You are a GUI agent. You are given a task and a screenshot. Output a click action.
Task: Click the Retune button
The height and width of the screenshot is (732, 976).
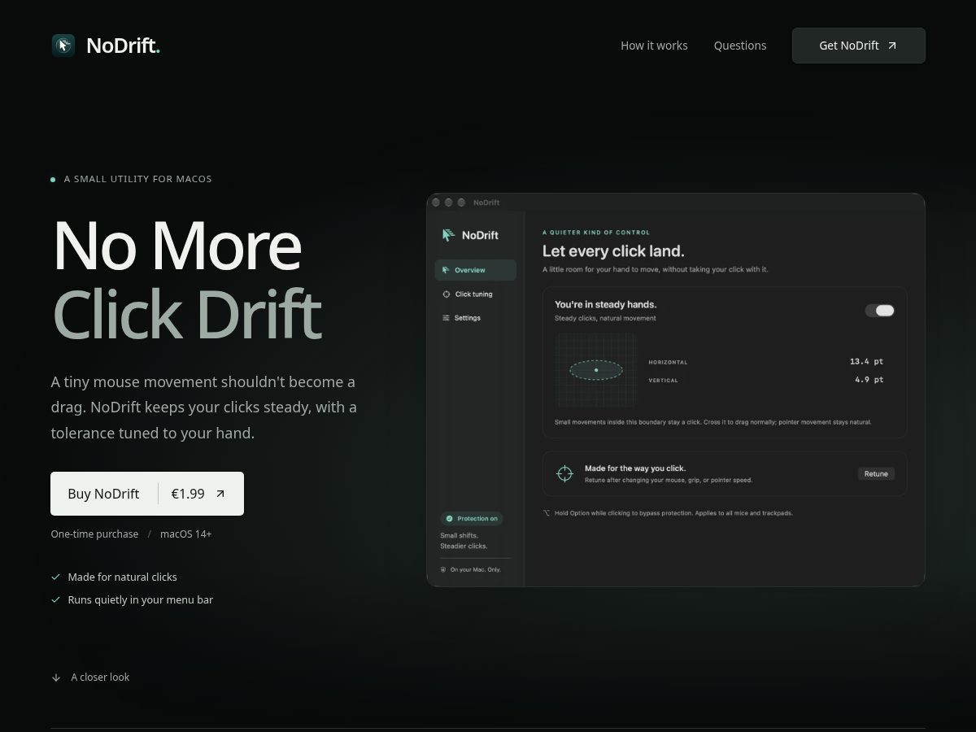pyautogui.click(x=876, y=473)
